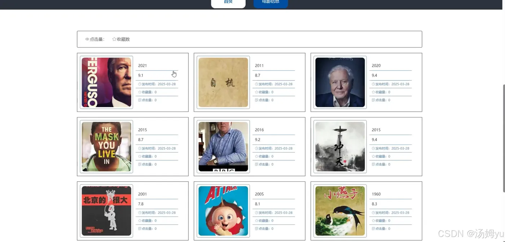This screenshot has width=505, height=242.
Task: Click the 点击量 icon on the 2016 card
Action: (256, 164)
